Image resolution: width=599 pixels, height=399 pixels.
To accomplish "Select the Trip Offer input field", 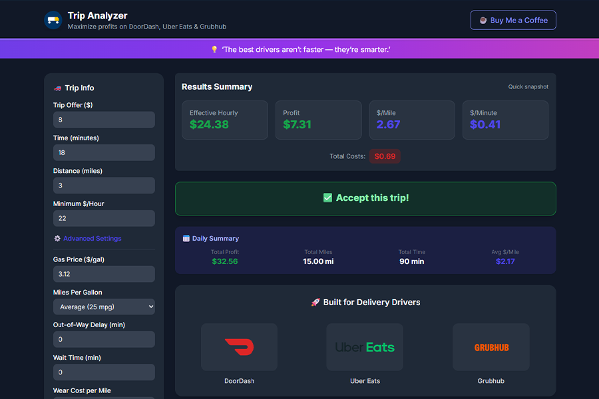I will point(104,120).
